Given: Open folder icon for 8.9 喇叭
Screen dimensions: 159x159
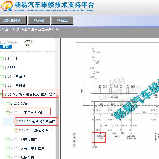Looking at the screenshot, I should pyautogui.click(x=2, y=67).
